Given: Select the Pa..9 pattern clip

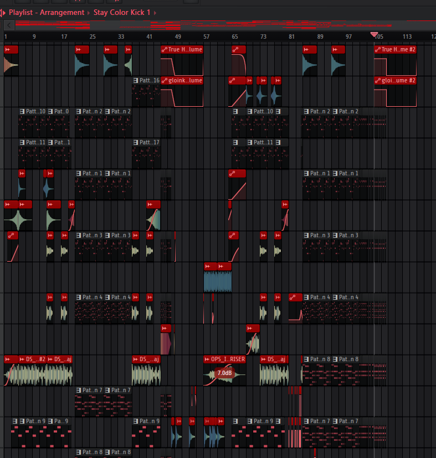Looking at the screenshot, I should tap(59, 433).
